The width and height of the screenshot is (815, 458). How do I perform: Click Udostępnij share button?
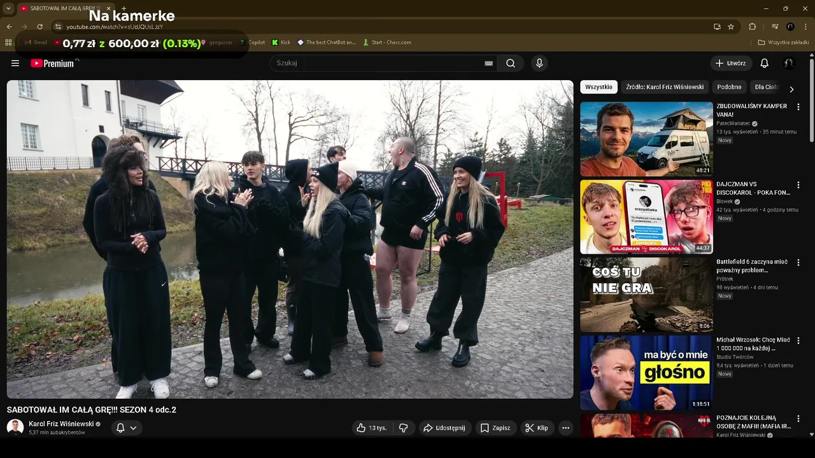(x=444, y=428)
